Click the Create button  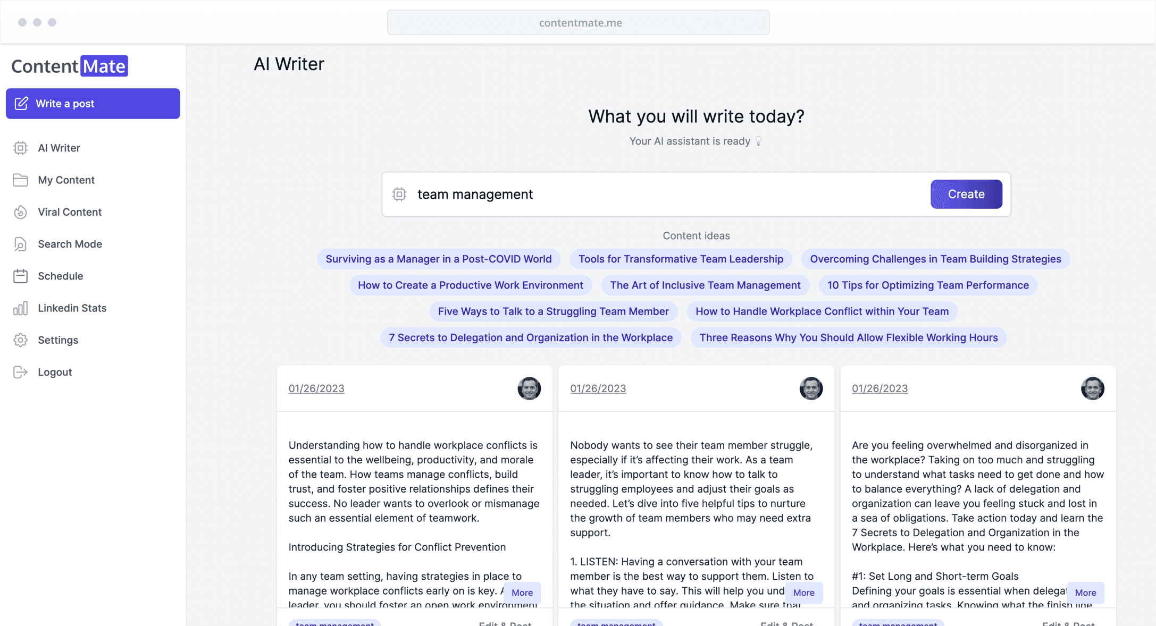966,194
